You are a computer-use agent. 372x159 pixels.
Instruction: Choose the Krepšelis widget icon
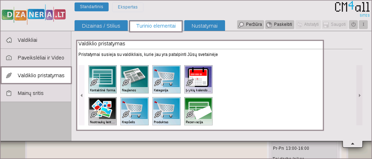[134, 111]
